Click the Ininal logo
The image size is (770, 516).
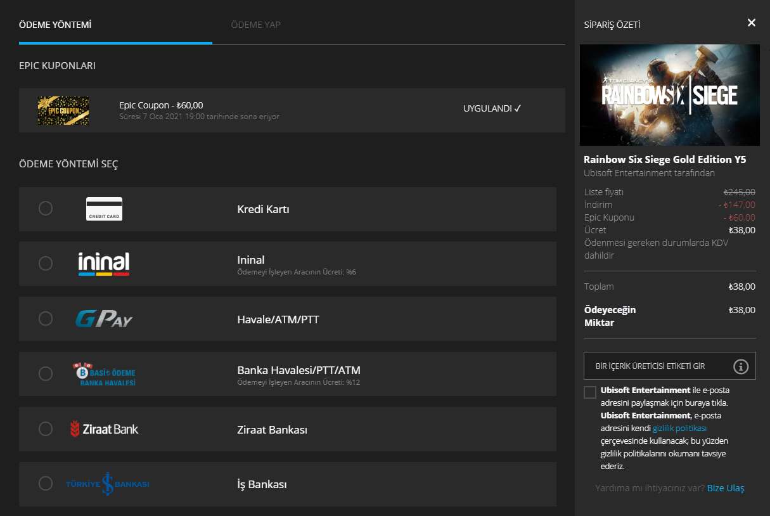point(104,264)
